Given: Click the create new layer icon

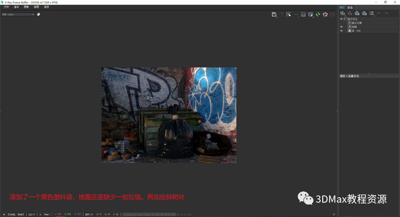Looking at the screenshot, I should pyautogui.click(x=342, y=13).
